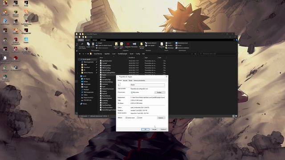Select the GameUserSettings file

(107, 82)
